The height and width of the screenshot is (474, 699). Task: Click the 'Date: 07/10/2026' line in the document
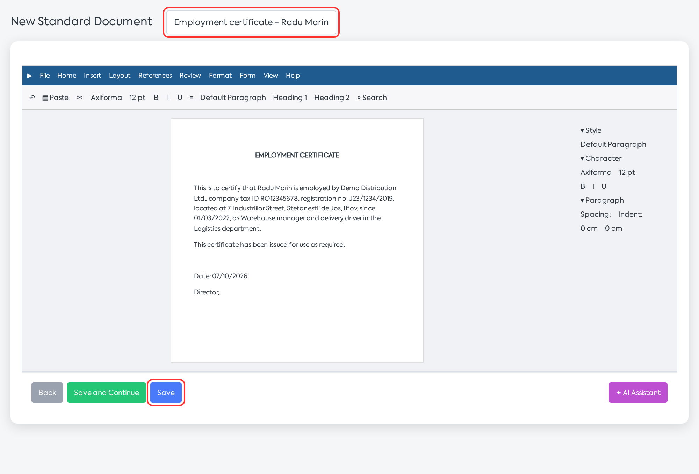point(221,276)
